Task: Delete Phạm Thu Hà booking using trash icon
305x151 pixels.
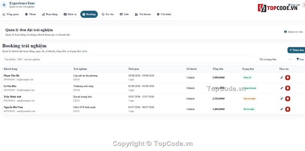Action: pos(288,78)
